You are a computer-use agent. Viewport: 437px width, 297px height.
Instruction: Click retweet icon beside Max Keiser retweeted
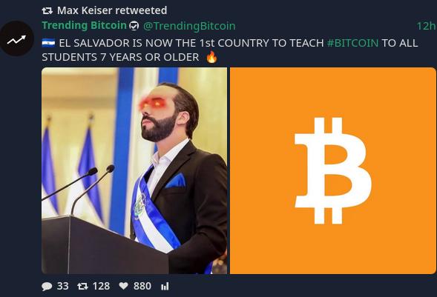[x=47, y=11]
